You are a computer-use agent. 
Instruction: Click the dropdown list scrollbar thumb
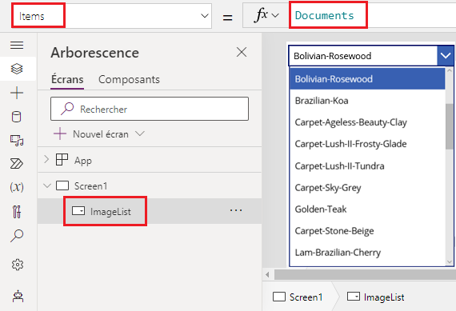click(x=450, y=126)
